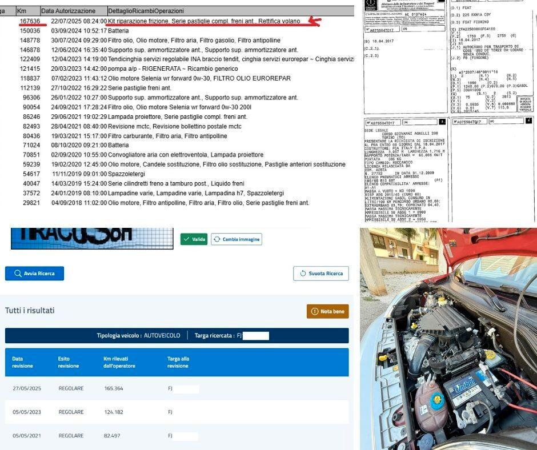The height and width of the screenshot is (450, 537).
Task: Click the Avvia Ricerca search button
Action: (x=34, y=274)
